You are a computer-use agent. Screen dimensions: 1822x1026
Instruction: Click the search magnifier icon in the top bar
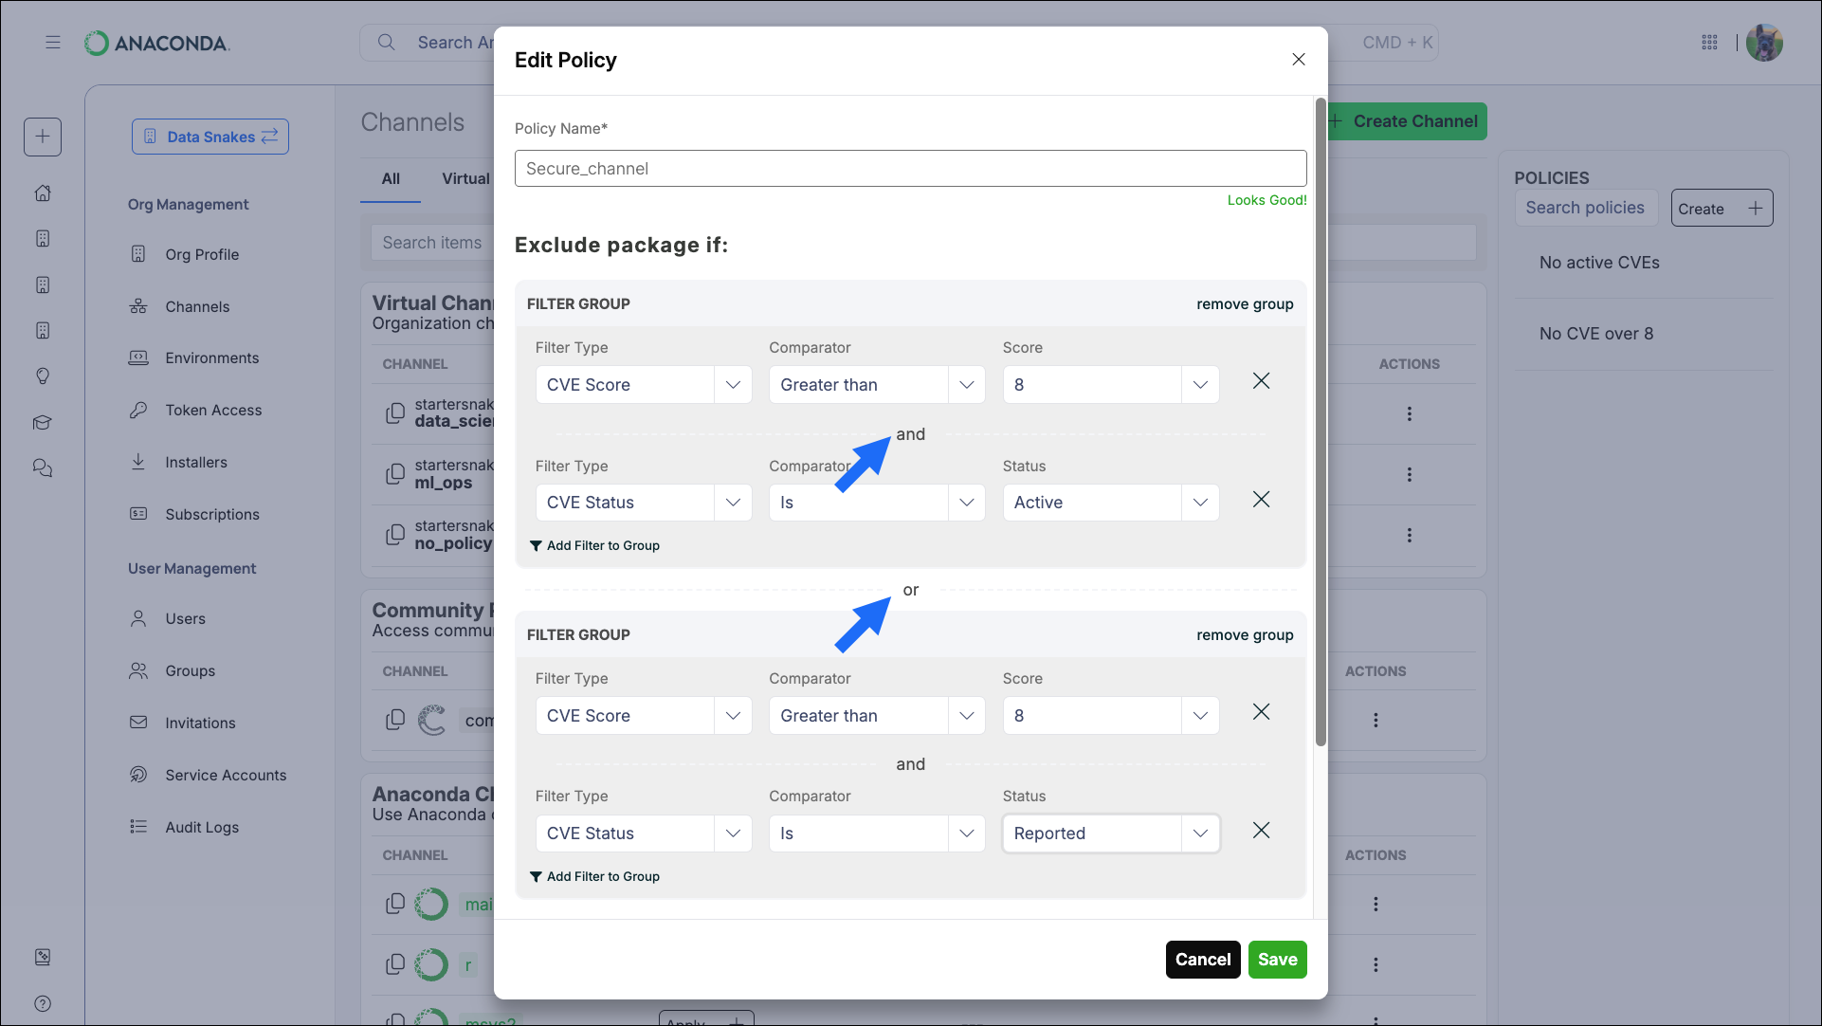386,42
